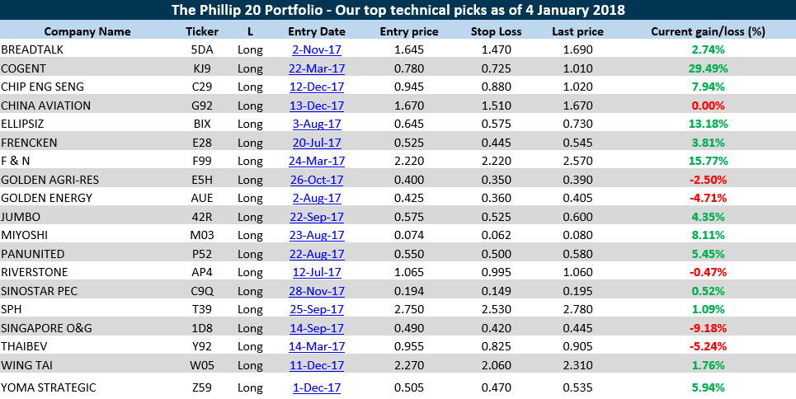Click Golden Agri-Res 26-Oct-17 link
This screenshot has width=796, height=399.
(x=317, y=180)
